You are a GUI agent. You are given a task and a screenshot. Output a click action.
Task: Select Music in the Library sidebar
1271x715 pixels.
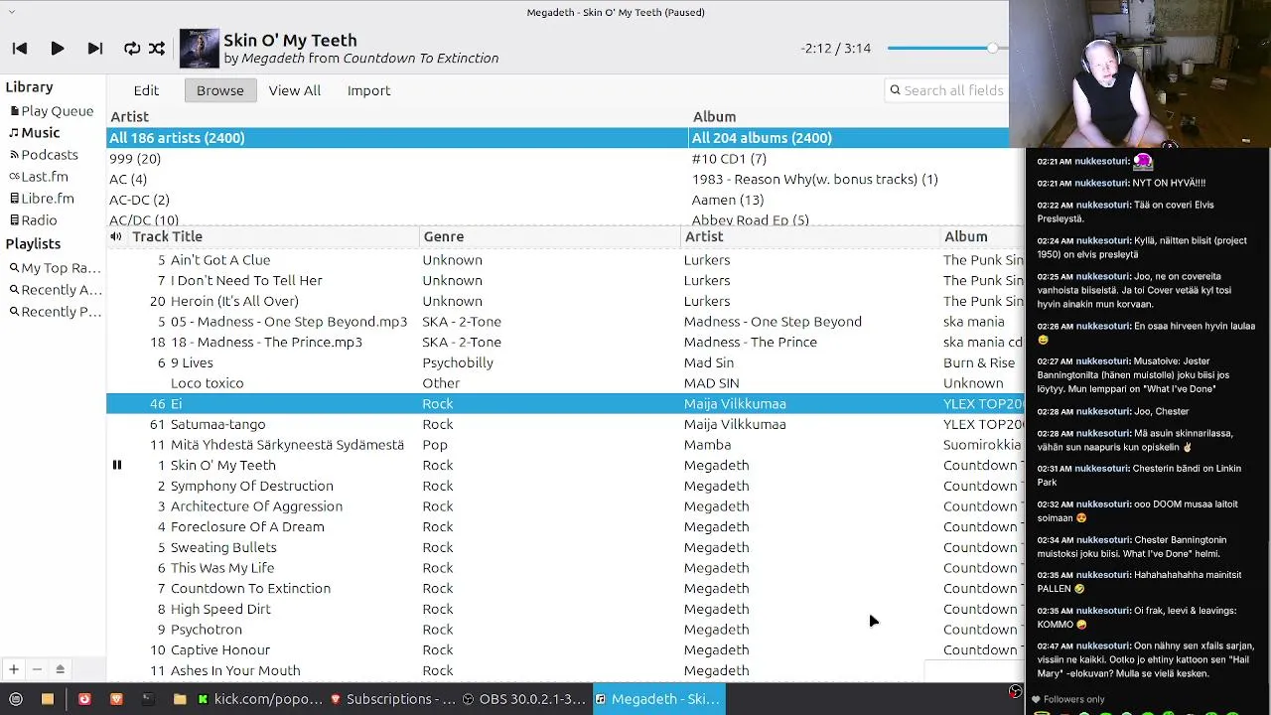(x=35, y=133)
